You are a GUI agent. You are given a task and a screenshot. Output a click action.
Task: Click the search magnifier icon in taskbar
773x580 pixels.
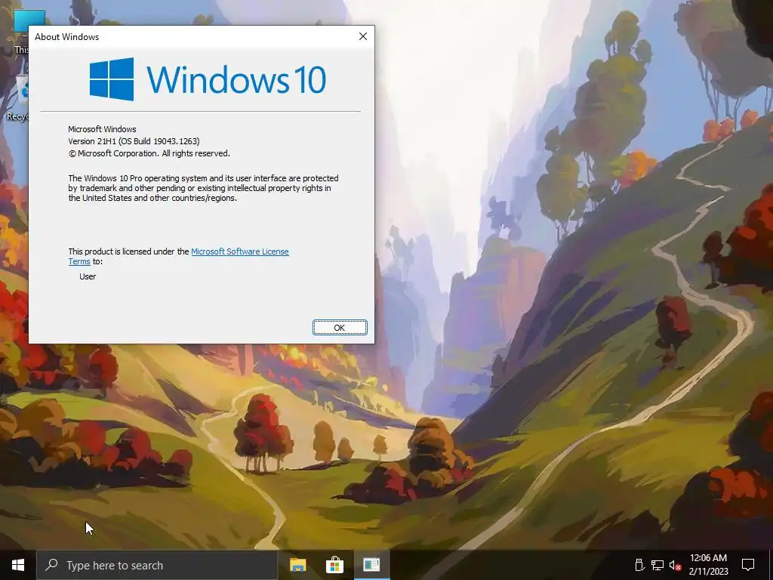[51, 565]
